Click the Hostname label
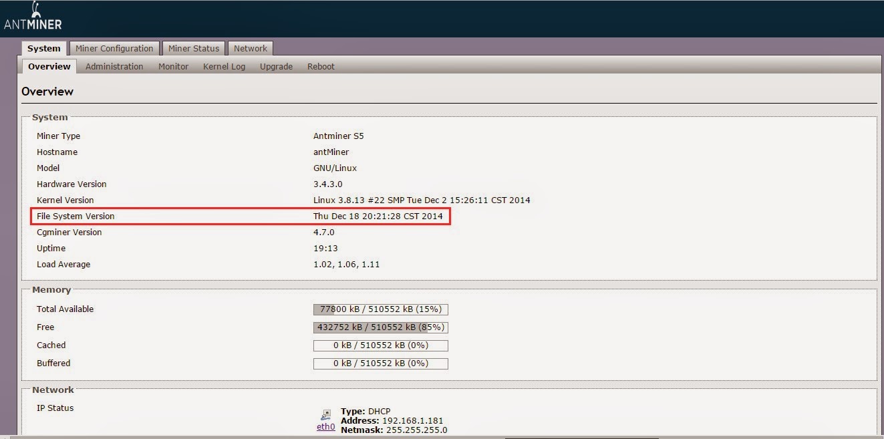Image resolution: width=884 pixels, height=439 pixels. click(x=57, y=152)
